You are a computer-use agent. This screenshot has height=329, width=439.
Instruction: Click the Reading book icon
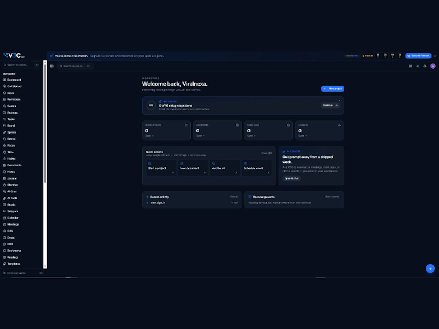coord(4,257)
